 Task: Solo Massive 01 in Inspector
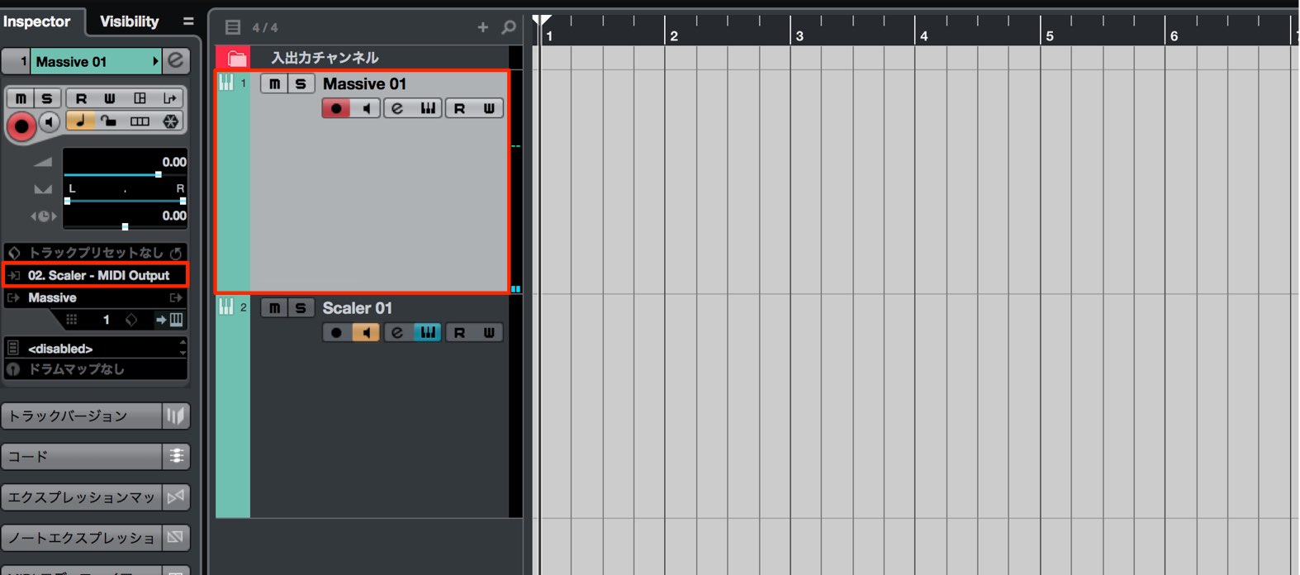(47, 98)
